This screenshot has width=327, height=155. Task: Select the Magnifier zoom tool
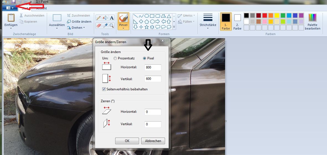pyautogui.click(x=112, y=26)
